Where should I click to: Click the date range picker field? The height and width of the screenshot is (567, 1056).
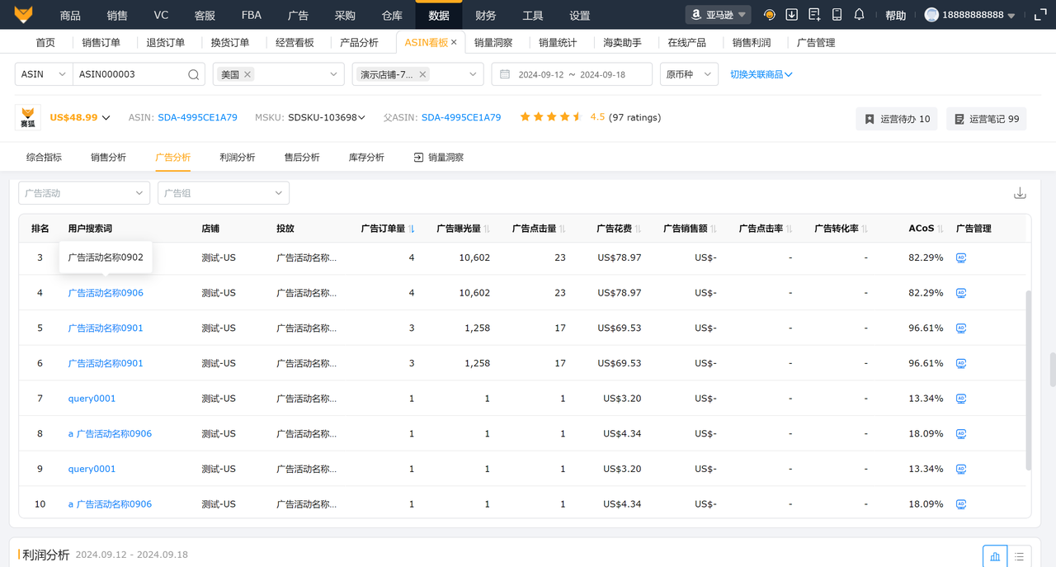coord(572,74)
